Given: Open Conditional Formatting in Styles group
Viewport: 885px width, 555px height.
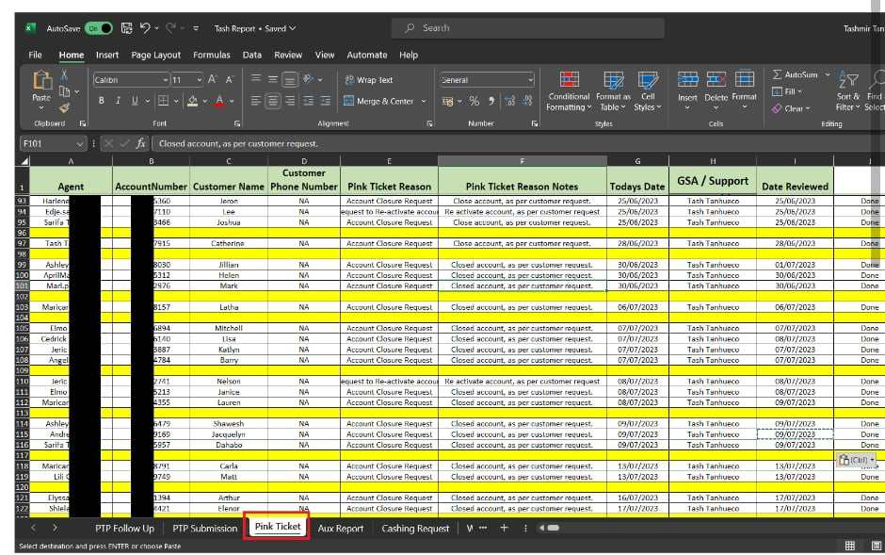Looking at the screenshot, I should (x=569, y=90).
